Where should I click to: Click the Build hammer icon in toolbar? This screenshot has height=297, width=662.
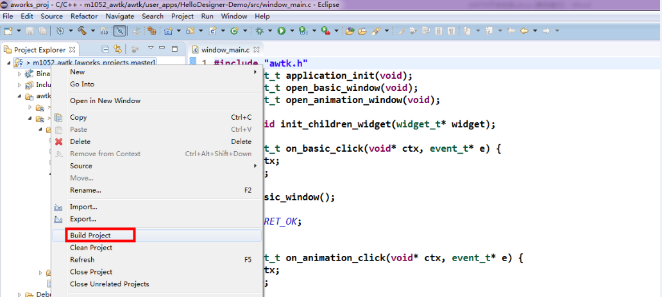[82, 30]
